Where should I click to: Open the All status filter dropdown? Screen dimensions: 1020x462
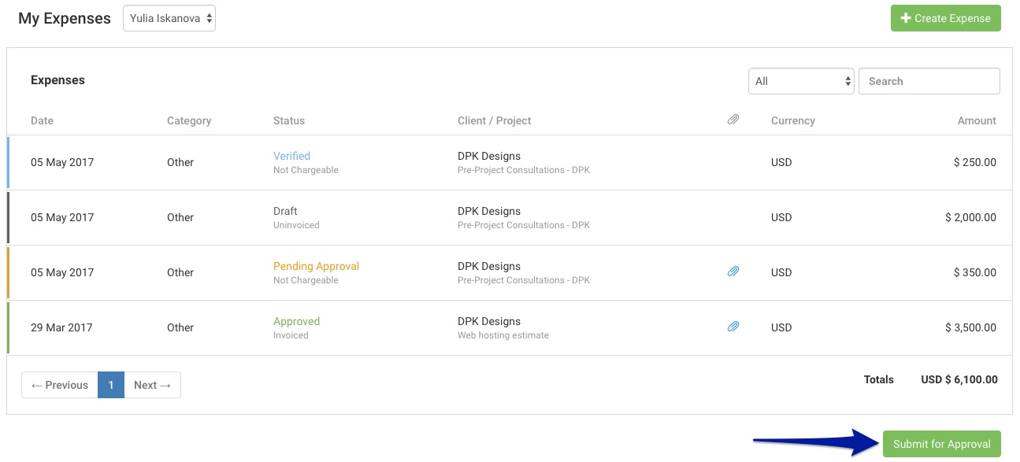801,80
